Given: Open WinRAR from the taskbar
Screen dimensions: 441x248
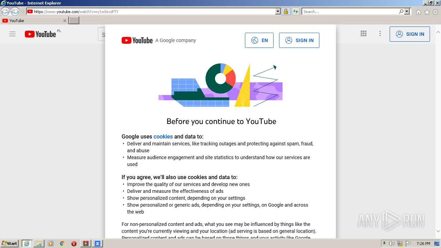Looking at the screenshot, I should 85,244.
